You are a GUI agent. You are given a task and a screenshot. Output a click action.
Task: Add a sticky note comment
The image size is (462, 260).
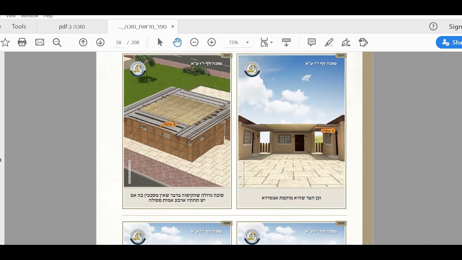[311, 43]
